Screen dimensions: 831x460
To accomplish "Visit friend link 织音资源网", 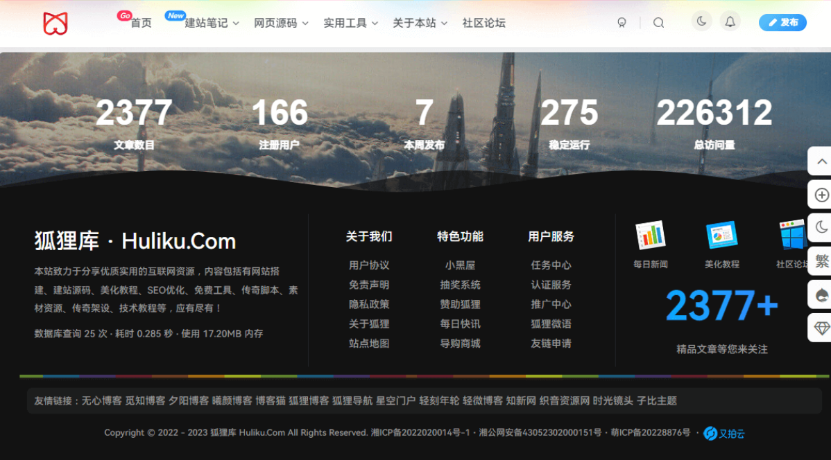I will click(x=565, y=400).
